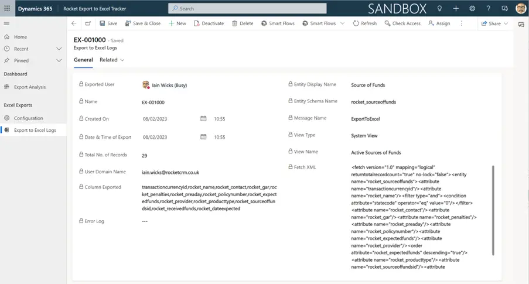
Task: Click Assign in the command bar
Action: [439, 23]
